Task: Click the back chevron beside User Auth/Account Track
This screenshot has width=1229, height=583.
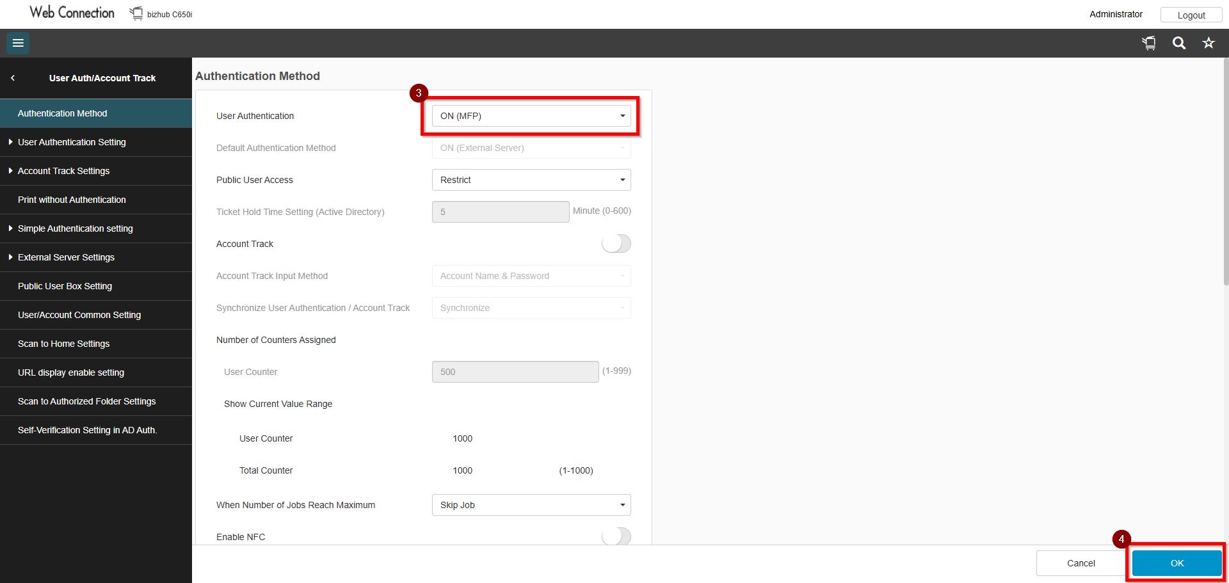Action: click(x=13, y=78)
